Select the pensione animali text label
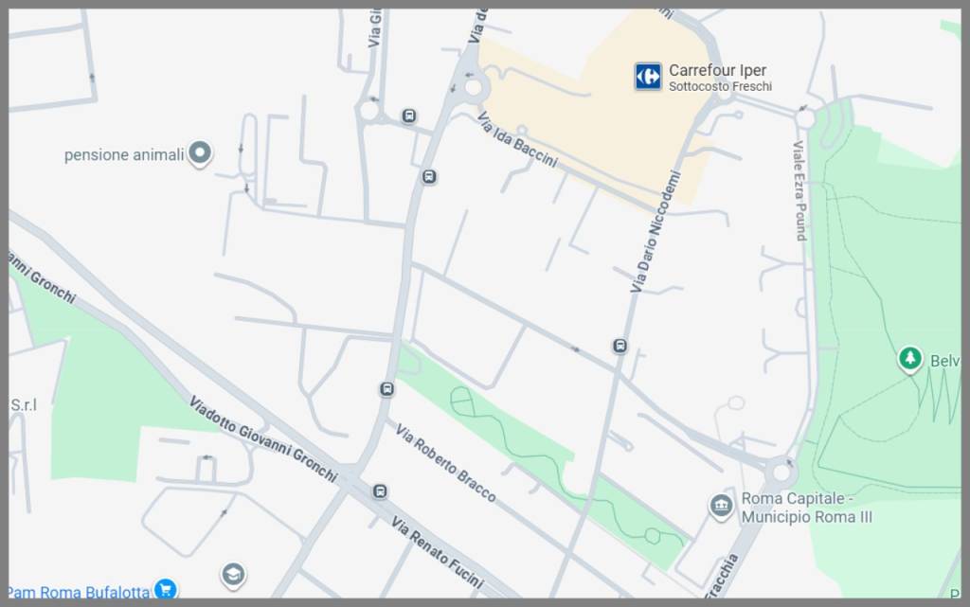The width and height of the screenshot is (970, 607). click(x=124, y=154)
